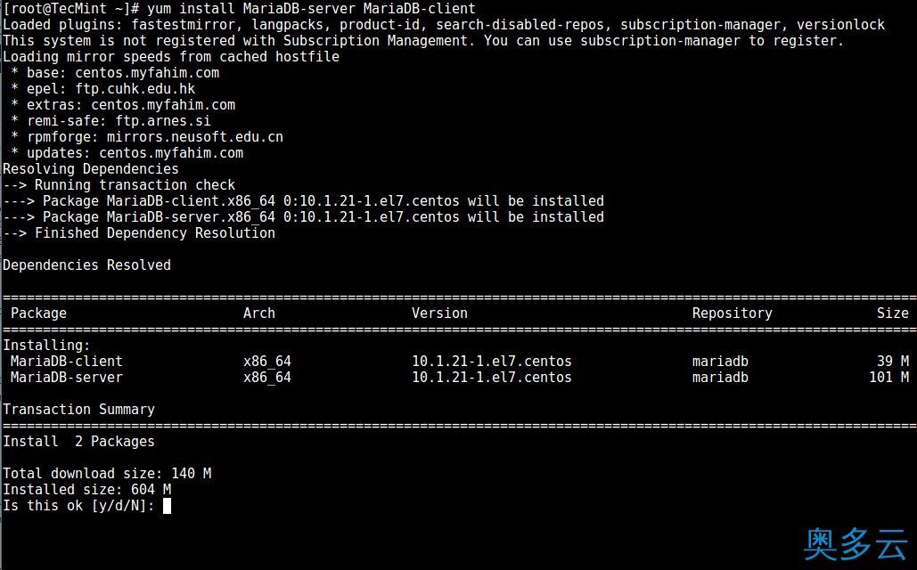Click the 'extras: centos.myfahim.com' mirror line
917x570 pixels.
tap(123, 105)
